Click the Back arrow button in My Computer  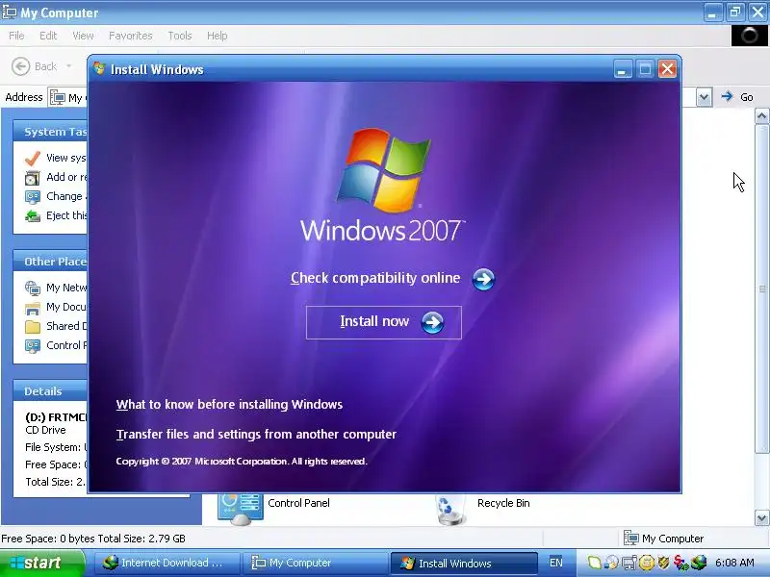20,66
